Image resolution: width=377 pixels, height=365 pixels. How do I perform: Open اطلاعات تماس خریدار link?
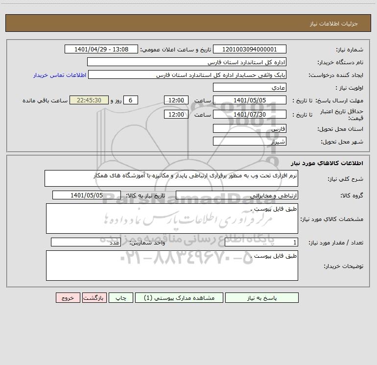pyautogui.click(x=60, y=75)
